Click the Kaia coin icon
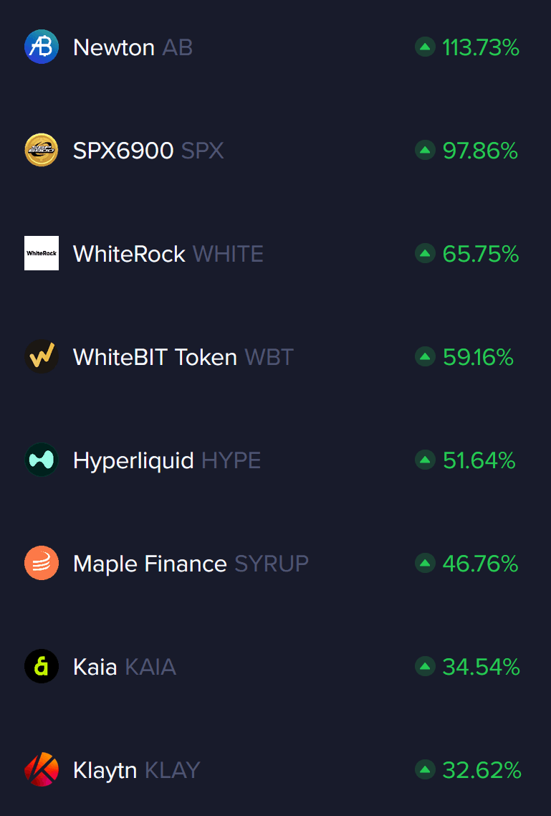 click(42, 666)
